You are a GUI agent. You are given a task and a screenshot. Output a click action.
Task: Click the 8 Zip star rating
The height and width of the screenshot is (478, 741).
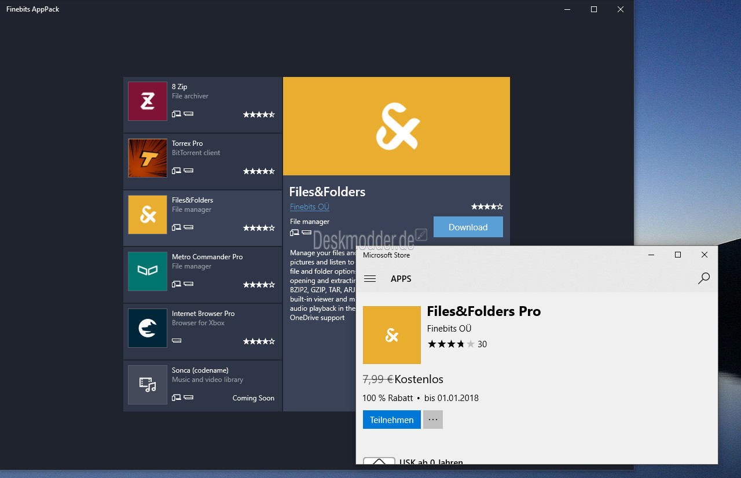(x=259, y=115)
